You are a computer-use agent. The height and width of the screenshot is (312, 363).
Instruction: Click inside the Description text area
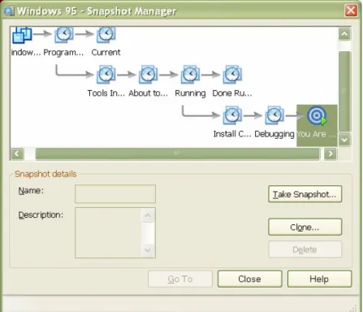(108, 233)
